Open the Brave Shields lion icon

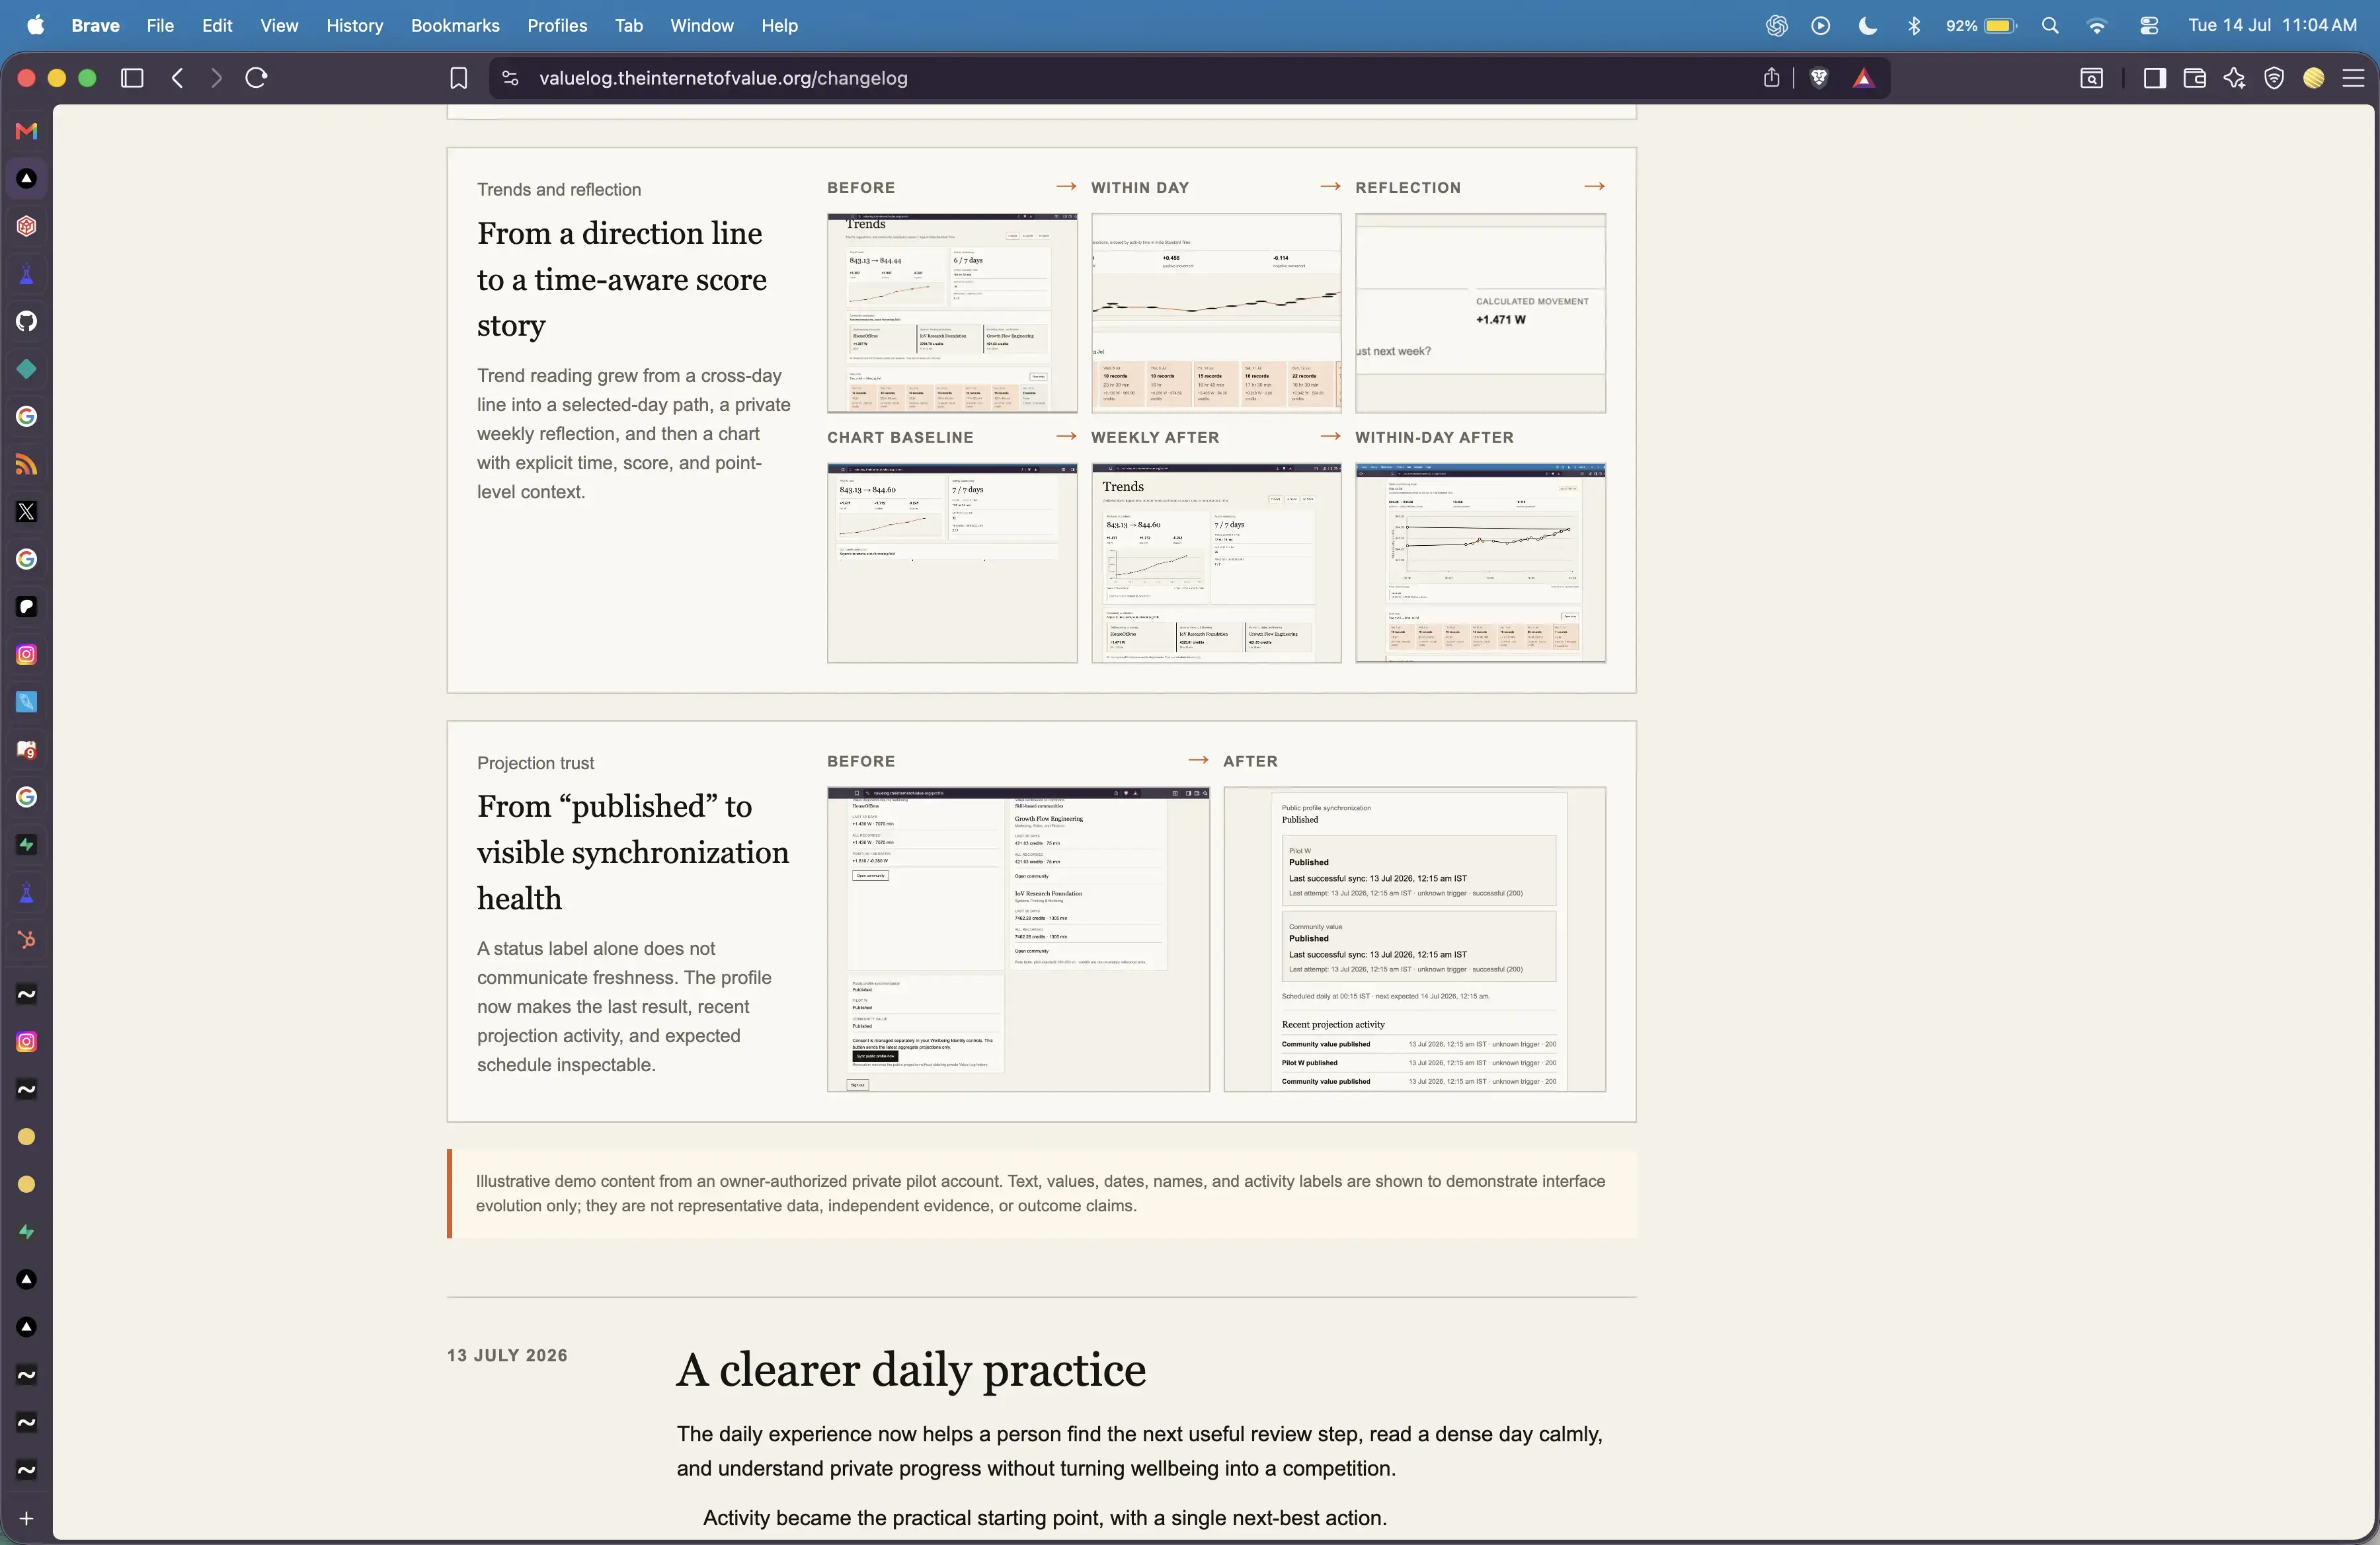pos(1819,78)
